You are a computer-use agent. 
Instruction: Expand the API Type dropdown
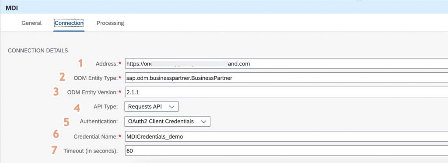tap(151, 107)
